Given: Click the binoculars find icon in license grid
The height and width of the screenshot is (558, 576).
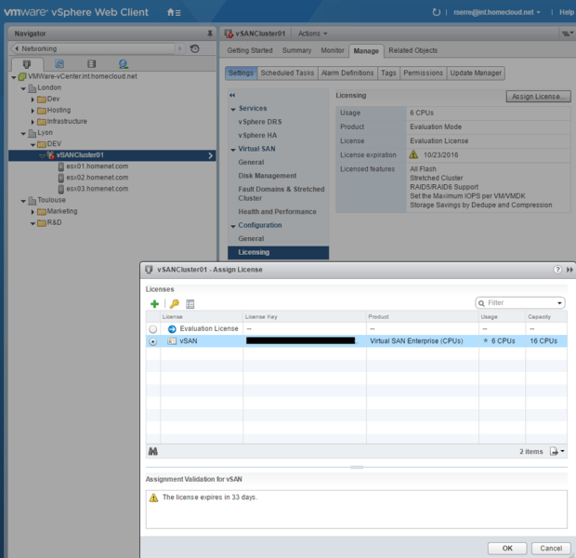Looking at the screenshot, I should [x=153, y=451].
